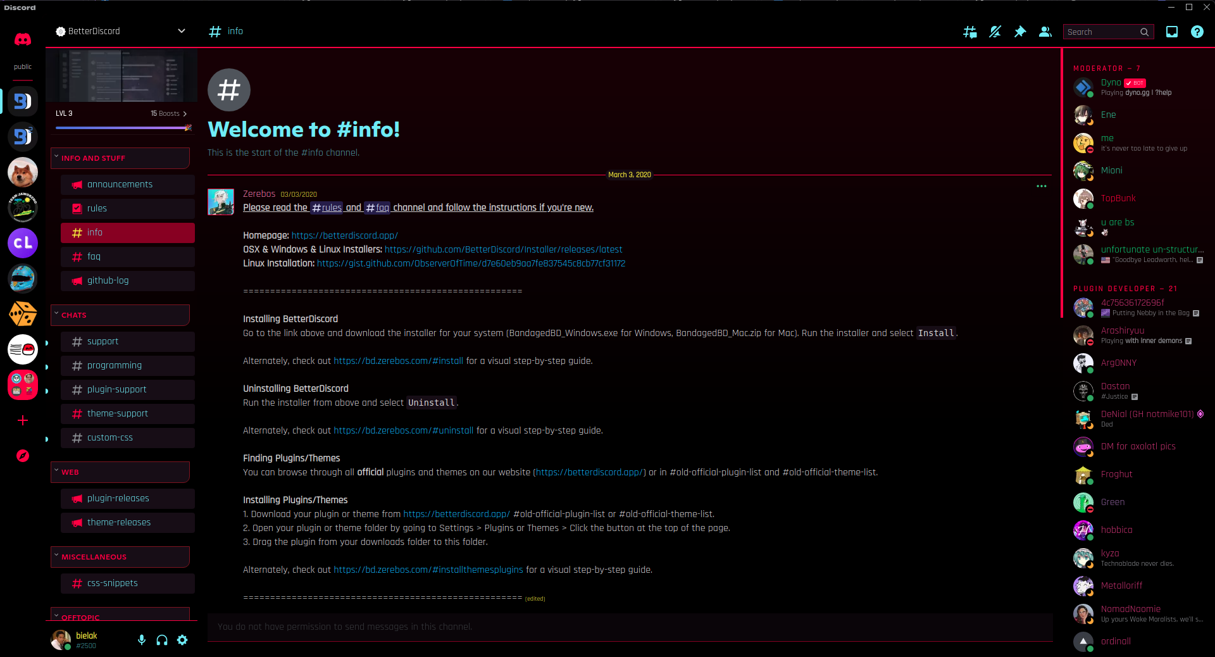The height and width of the screenshot is (657, 1215).
Task: Open plugin-support channel
Action: (128, 390)
